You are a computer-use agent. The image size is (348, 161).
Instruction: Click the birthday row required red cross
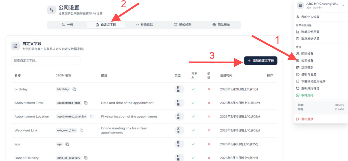(209, 89)
